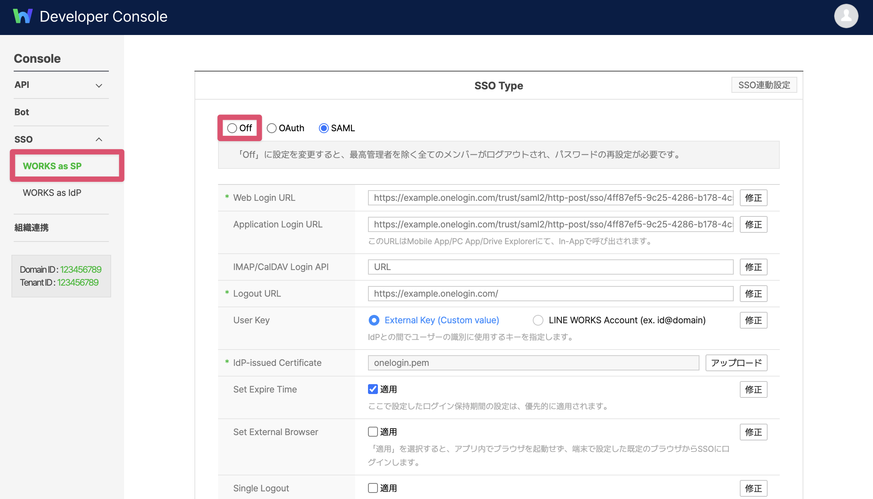The height and width of the screenshot is (499, 873).
Task: Select the OAuth SSO type radio
Action: click(271, 128)
